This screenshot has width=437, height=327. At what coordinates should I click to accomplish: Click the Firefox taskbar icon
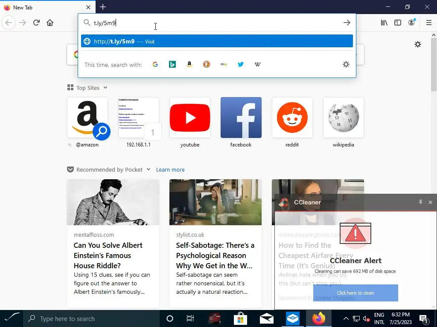coord(318,318)
